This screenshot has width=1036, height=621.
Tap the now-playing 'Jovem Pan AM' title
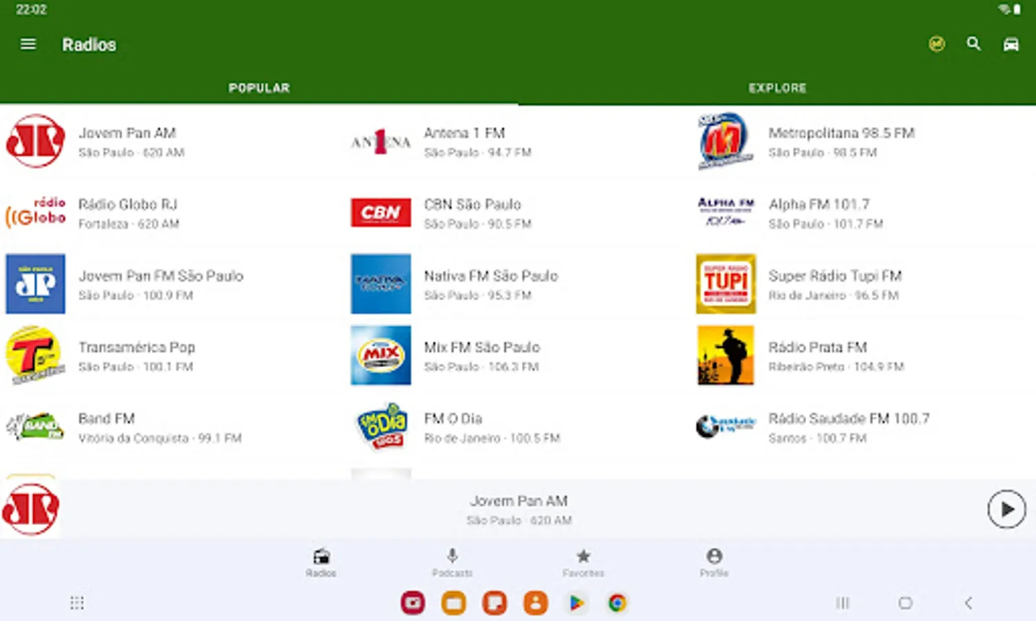click(x=519, y=501)
